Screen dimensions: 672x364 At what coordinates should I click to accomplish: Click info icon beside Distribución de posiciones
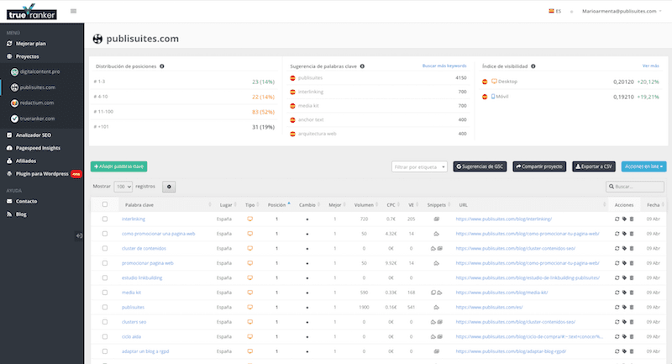tap(162, 66)
